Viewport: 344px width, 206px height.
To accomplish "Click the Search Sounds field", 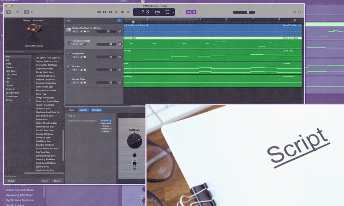I will [34, 52].
